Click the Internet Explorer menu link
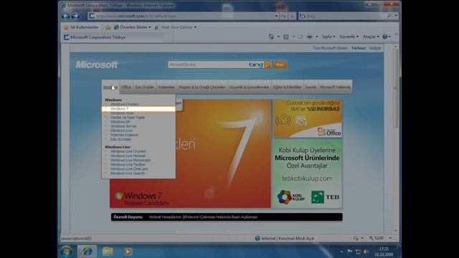 point(124,135)
